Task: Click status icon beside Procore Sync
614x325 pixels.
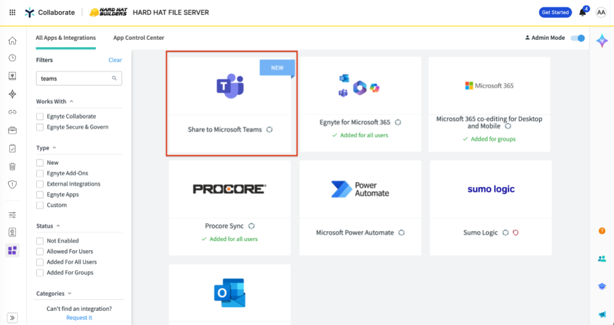Action: (251, 226)
